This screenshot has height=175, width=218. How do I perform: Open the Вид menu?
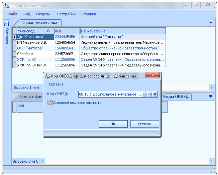[26, 14]
